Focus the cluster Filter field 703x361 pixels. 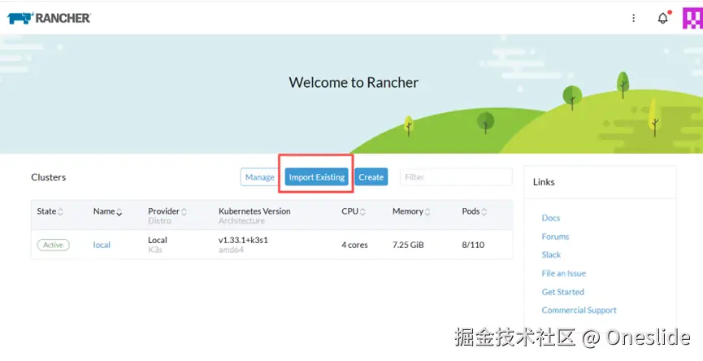[x=456, y=177]
